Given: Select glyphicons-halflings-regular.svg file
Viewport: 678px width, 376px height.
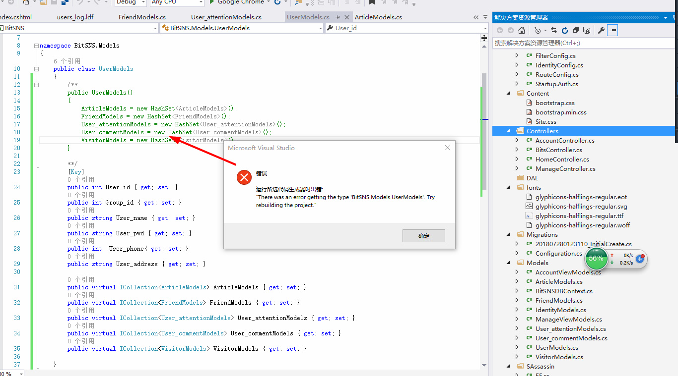Looking at the screenshot, I should 581,206.
